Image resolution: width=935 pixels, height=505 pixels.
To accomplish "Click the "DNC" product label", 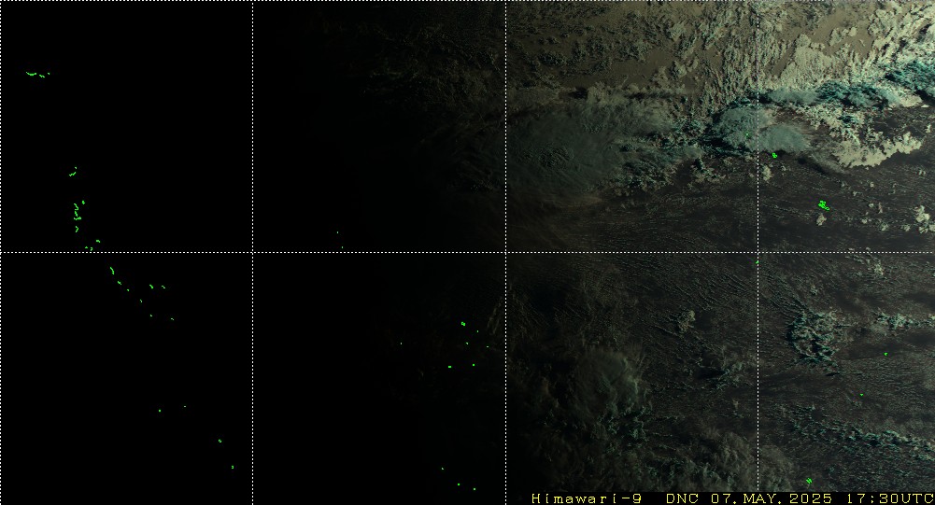I will tap(682, 498).
